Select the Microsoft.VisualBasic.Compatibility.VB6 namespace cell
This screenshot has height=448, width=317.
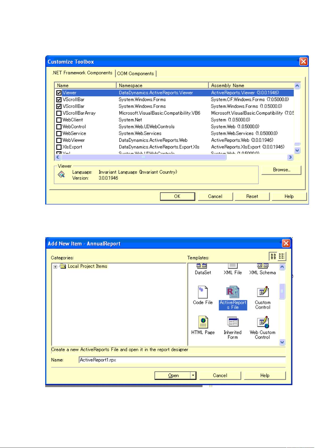tap(160, 113)
